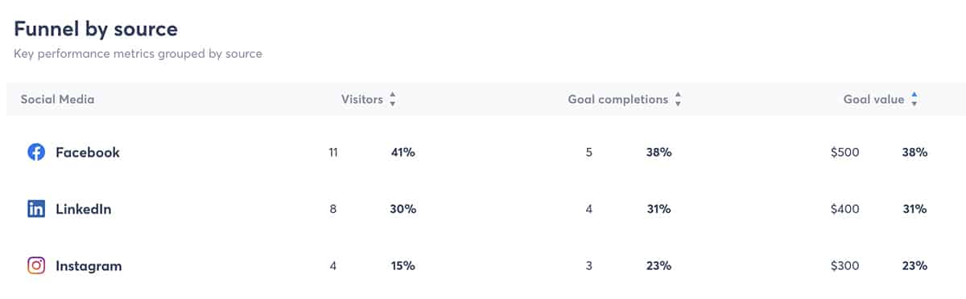Select Instagram's 23% goal completion share
The image size is (966, 299).
[x=658, y=266]
